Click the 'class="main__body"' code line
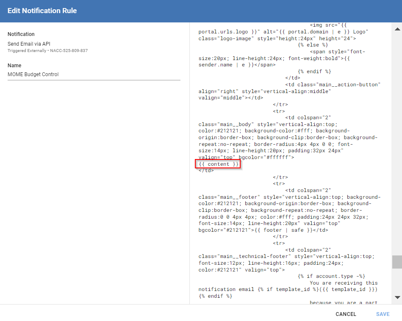The width and height of the screenshot is (402, 321). [x=268, y=124]
